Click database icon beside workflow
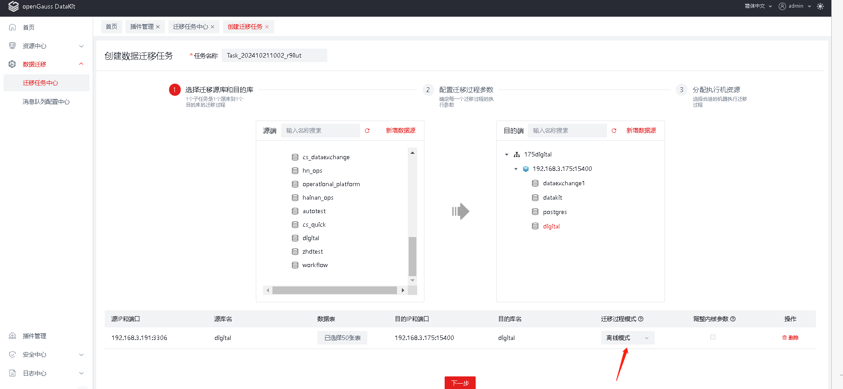The image size is (843, 389). [295, 265]
